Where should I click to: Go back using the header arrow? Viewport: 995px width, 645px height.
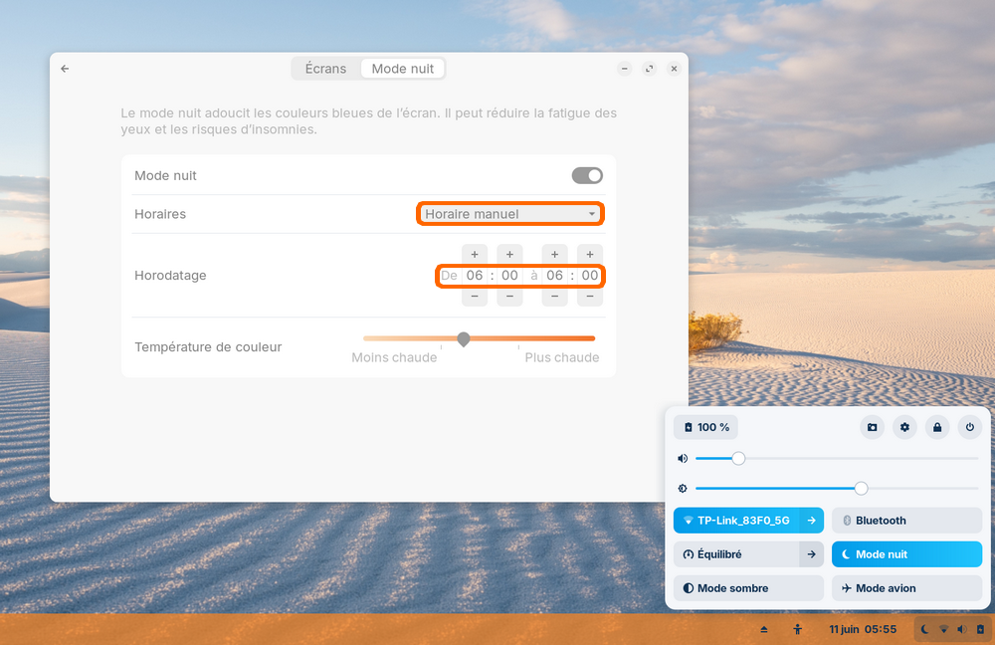point(65,69)
